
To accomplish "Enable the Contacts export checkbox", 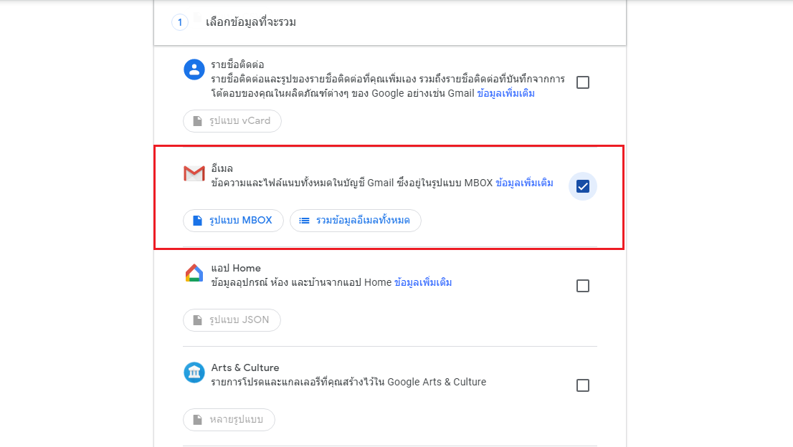I will (583, 82).
